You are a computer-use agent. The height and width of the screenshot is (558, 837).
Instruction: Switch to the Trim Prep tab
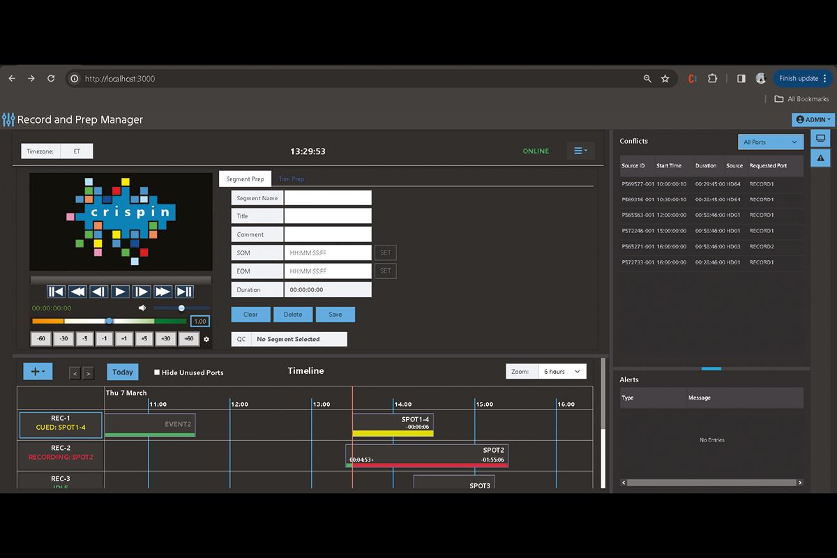click(291, 179)
